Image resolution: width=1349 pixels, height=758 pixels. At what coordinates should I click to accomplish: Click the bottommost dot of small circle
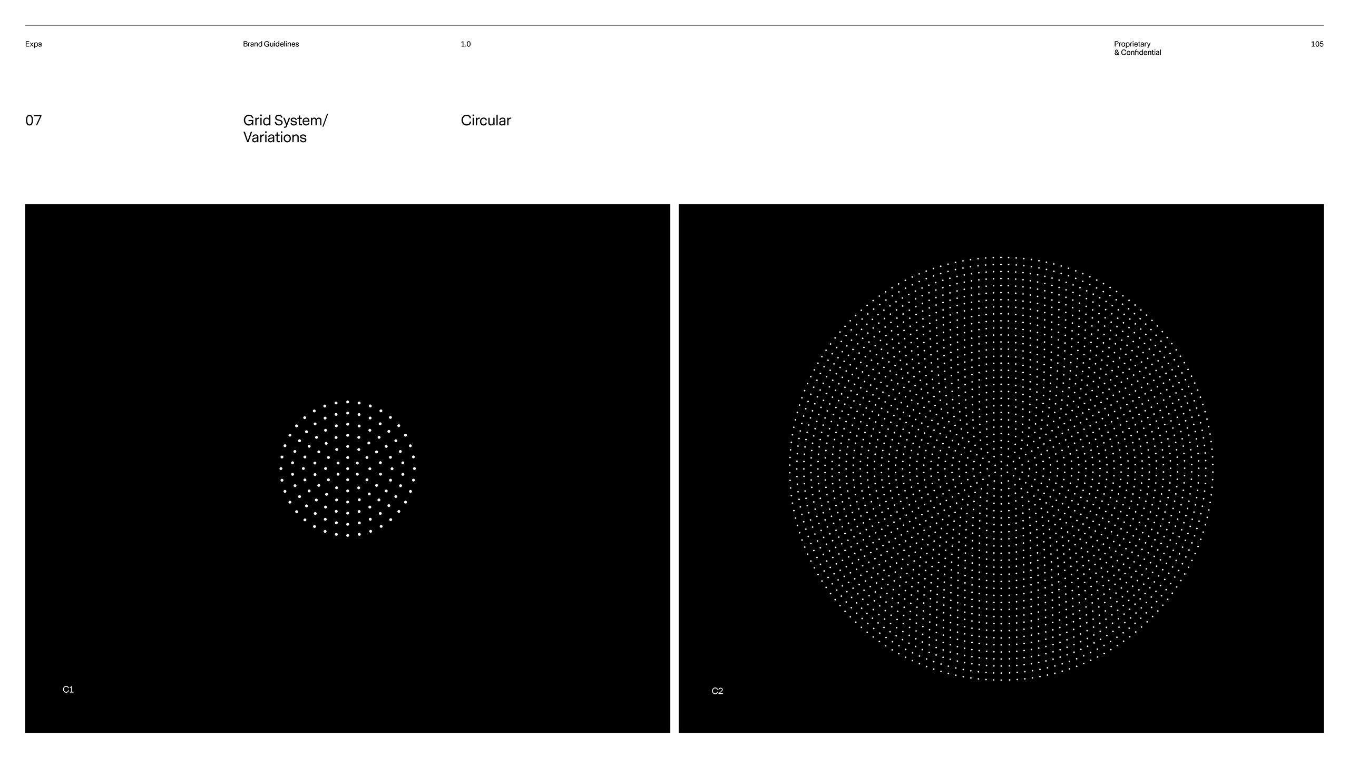[347, 535]
